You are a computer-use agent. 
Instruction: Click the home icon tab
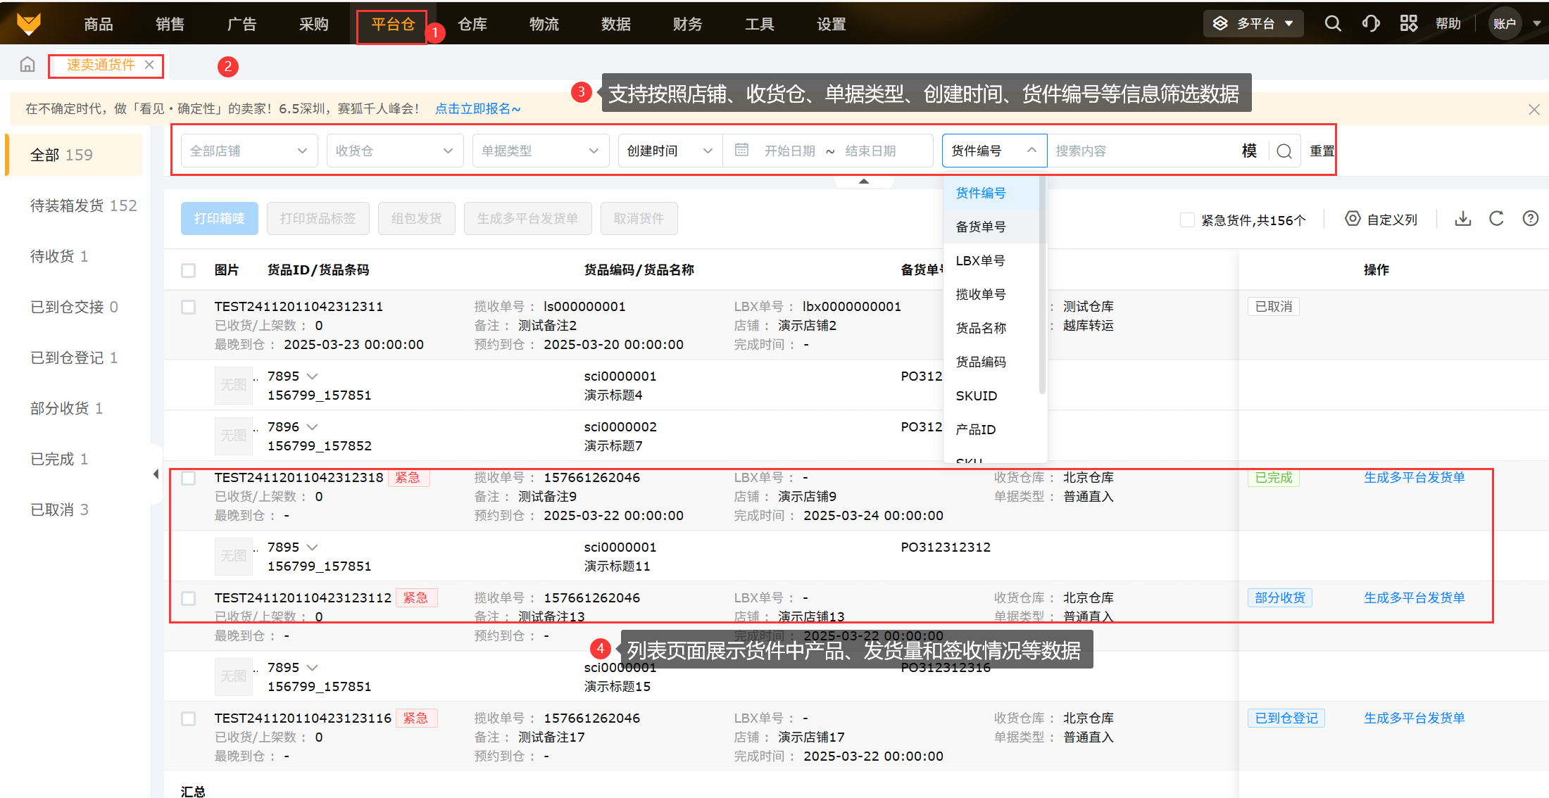point(27,65)
